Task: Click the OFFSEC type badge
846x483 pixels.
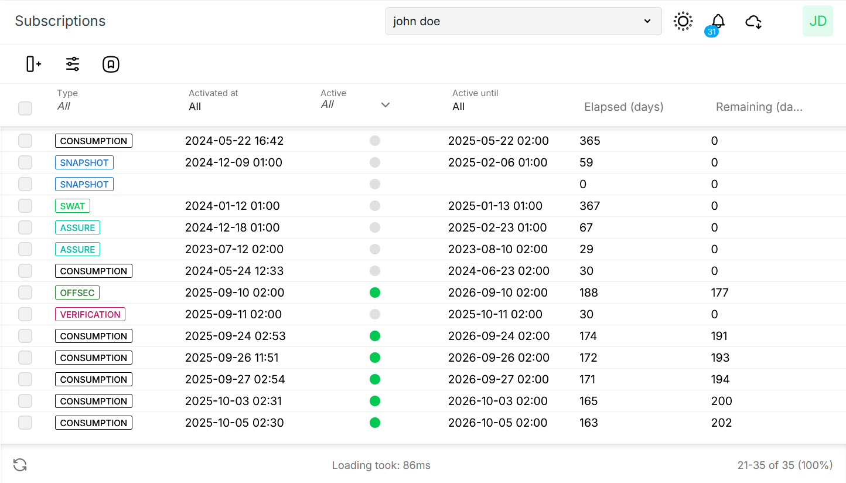Action: (77, 292)
